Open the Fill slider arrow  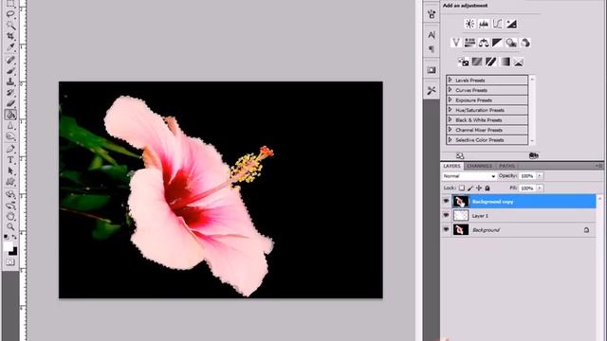540,188
